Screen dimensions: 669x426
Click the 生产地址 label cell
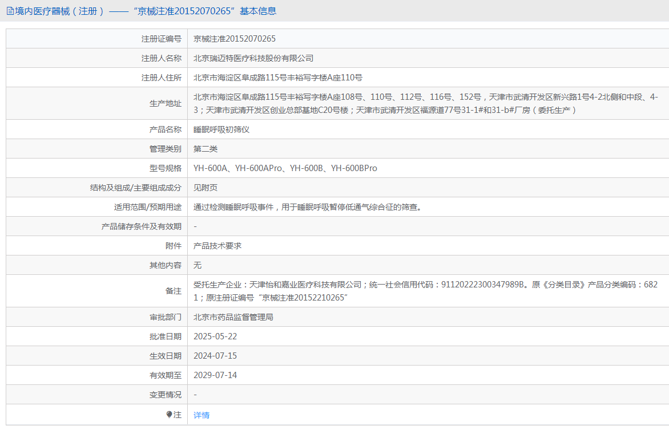pos(97,104)
